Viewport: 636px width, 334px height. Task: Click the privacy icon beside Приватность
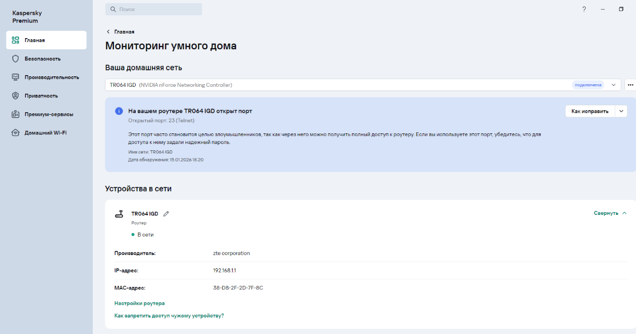pos(15,96)
